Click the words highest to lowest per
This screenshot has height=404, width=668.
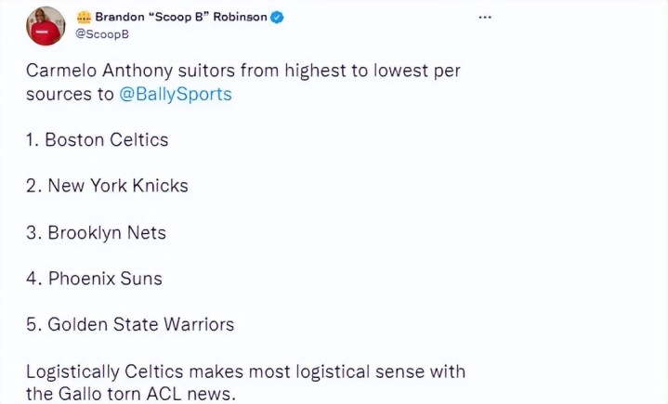pyautogui.click(x=373, y=71)
